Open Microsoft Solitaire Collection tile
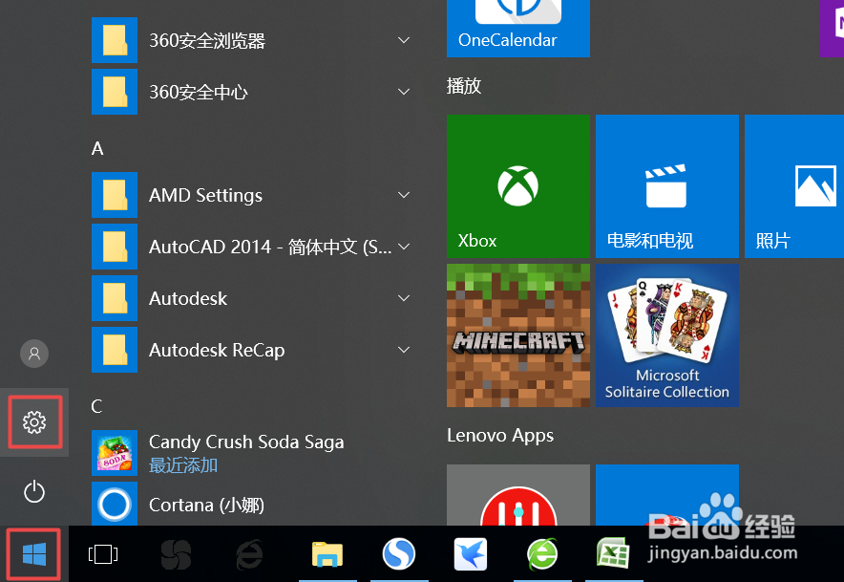Image resolution: width=844 pixels, height=582 pixels. click(667, 335)
